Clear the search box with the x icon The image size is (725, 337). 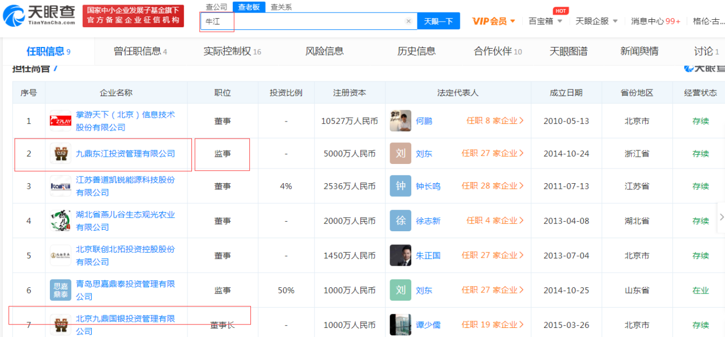point(408,21)
